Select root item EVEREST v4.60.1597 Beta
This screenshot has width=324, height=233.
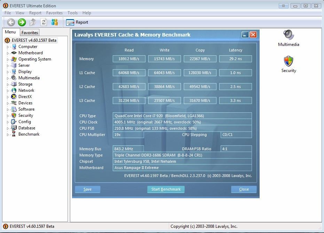tap(31, 40)
